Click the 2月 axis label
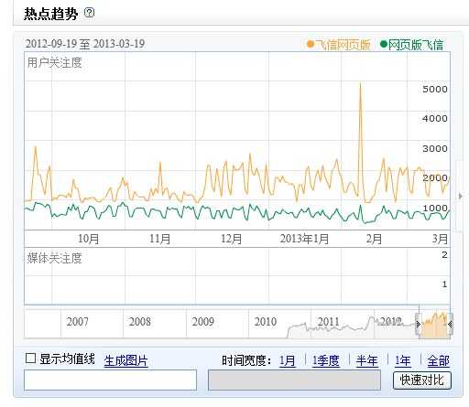This screenshot has width=469, height=407. click(x=374, y=239)
